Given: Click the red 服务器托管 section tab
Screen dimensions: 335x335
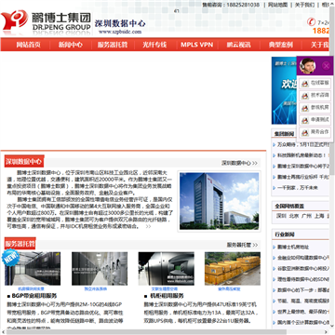Looking at the screenshot, I should (20, 244).
